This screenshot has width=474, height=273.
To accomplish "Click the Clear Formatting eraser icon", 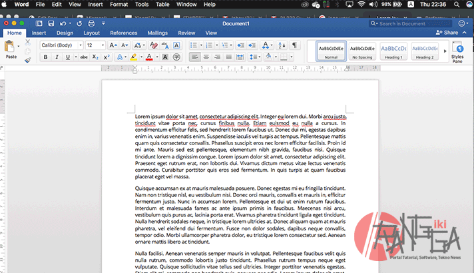I will click(154, 45).
